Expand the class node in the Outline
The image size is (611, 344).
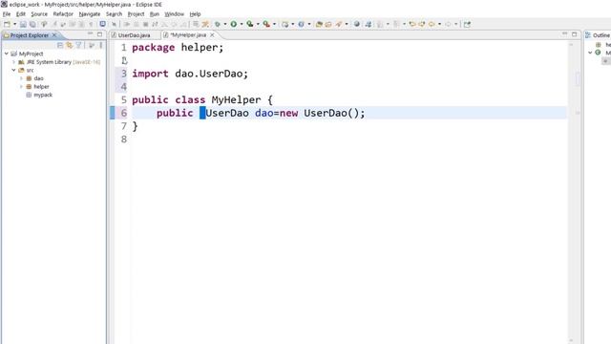pyautogui.click(x=590, y=53)
